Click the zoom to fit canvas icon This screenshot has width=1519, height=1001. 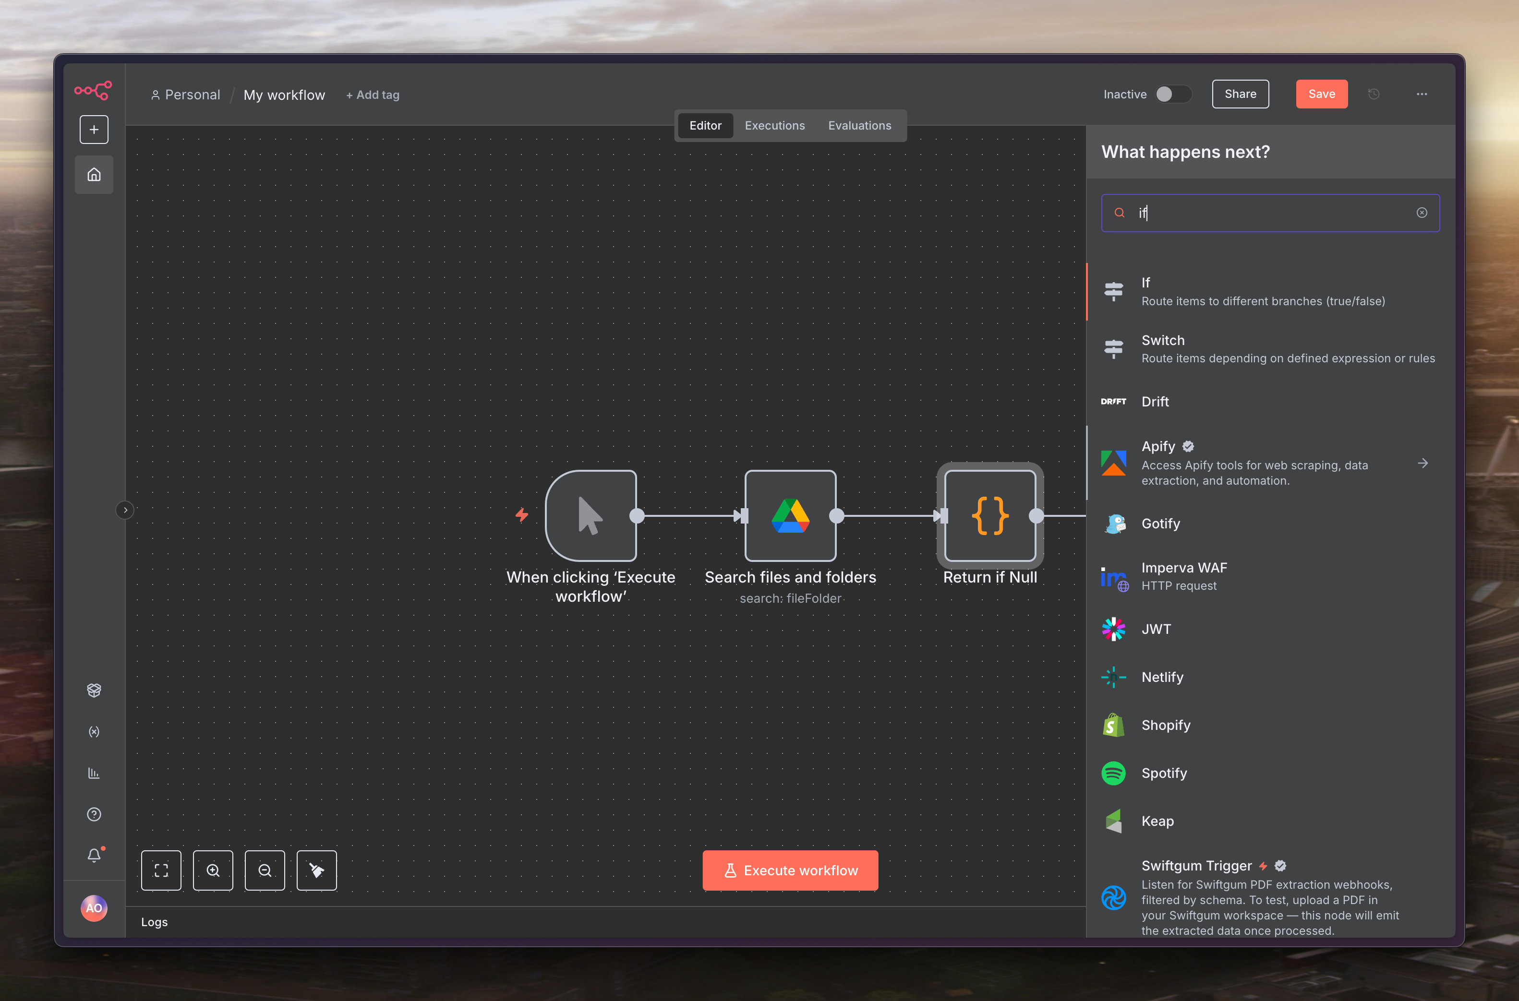tap(161, 870)
